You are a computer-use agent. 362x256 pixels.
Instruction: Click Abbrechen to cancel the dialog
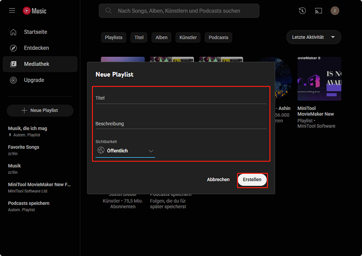tap(218, 180)
